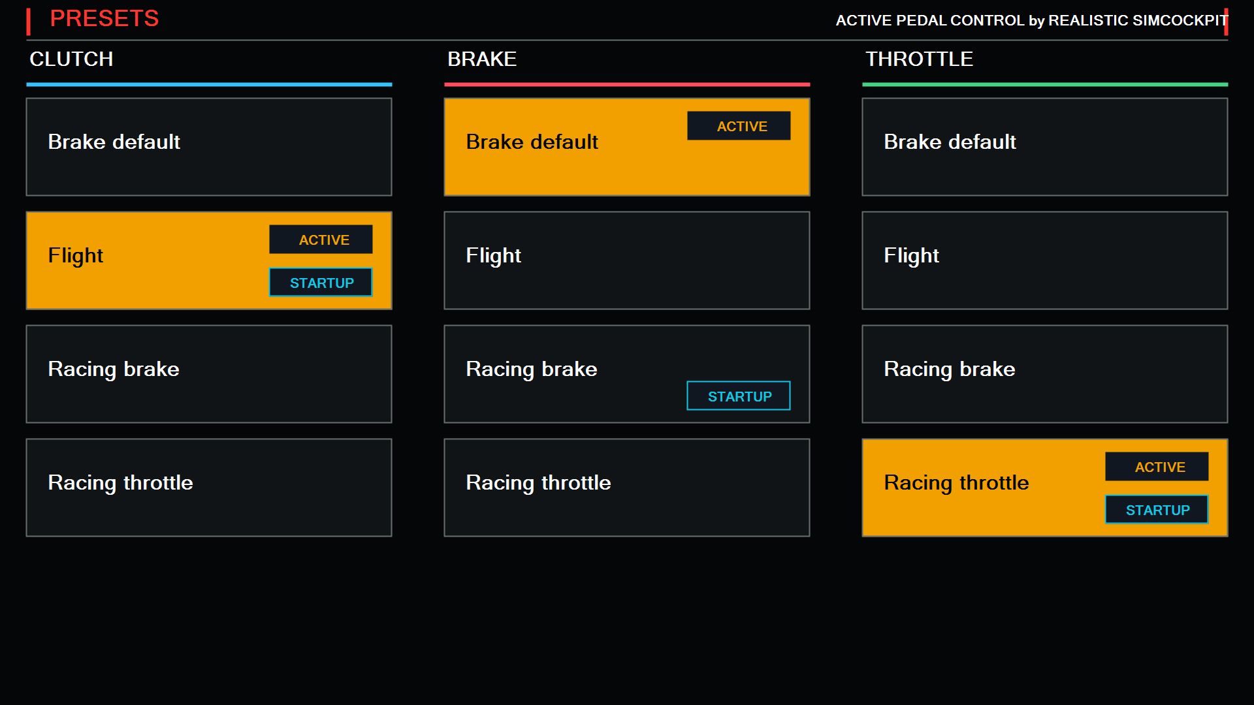Click the THROTTLE column heading
Screen dimensions: 1254x705
(x=919, y=59)
